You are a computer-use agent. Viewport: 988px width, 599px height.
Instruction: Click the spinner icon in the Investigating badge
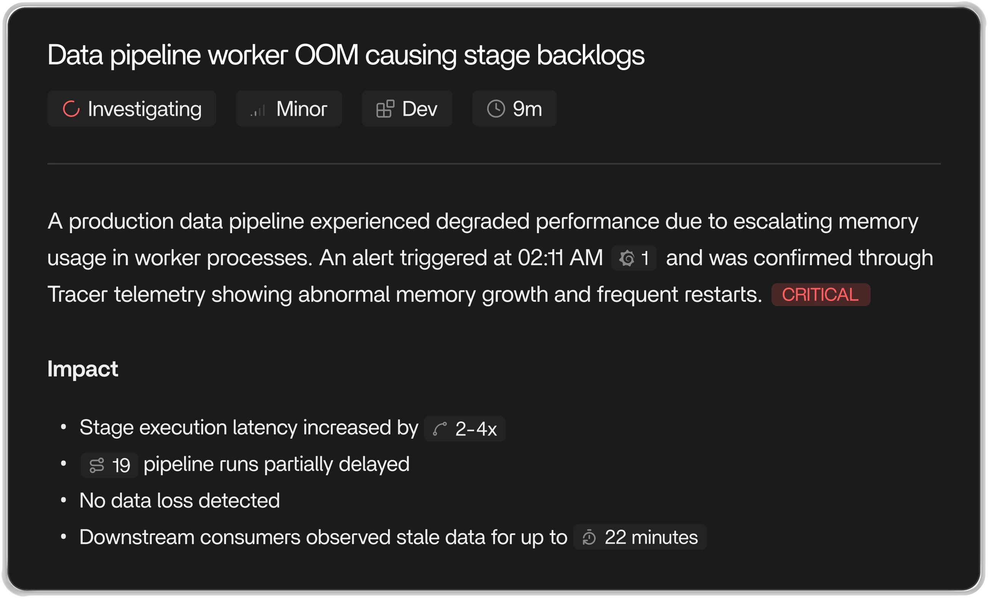pos(71,109)
